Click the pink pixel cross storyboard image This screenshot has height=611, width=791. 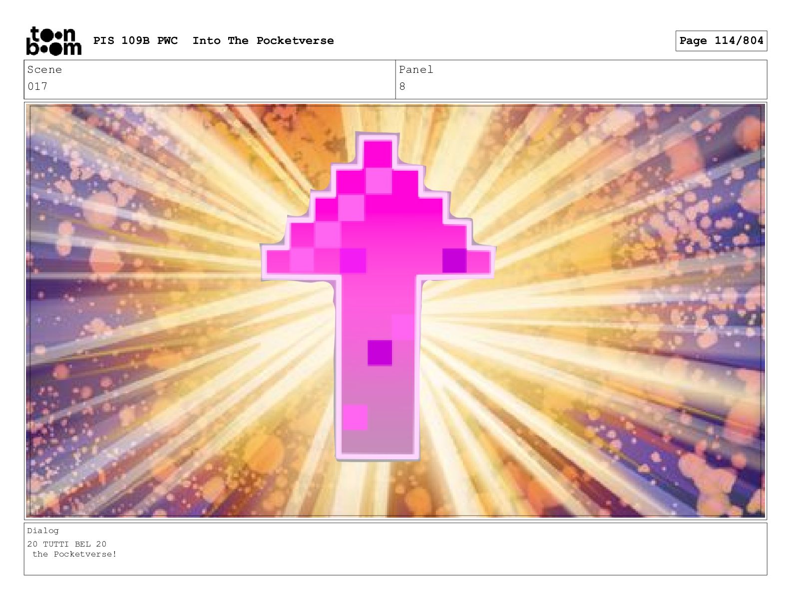click(395, 310)
